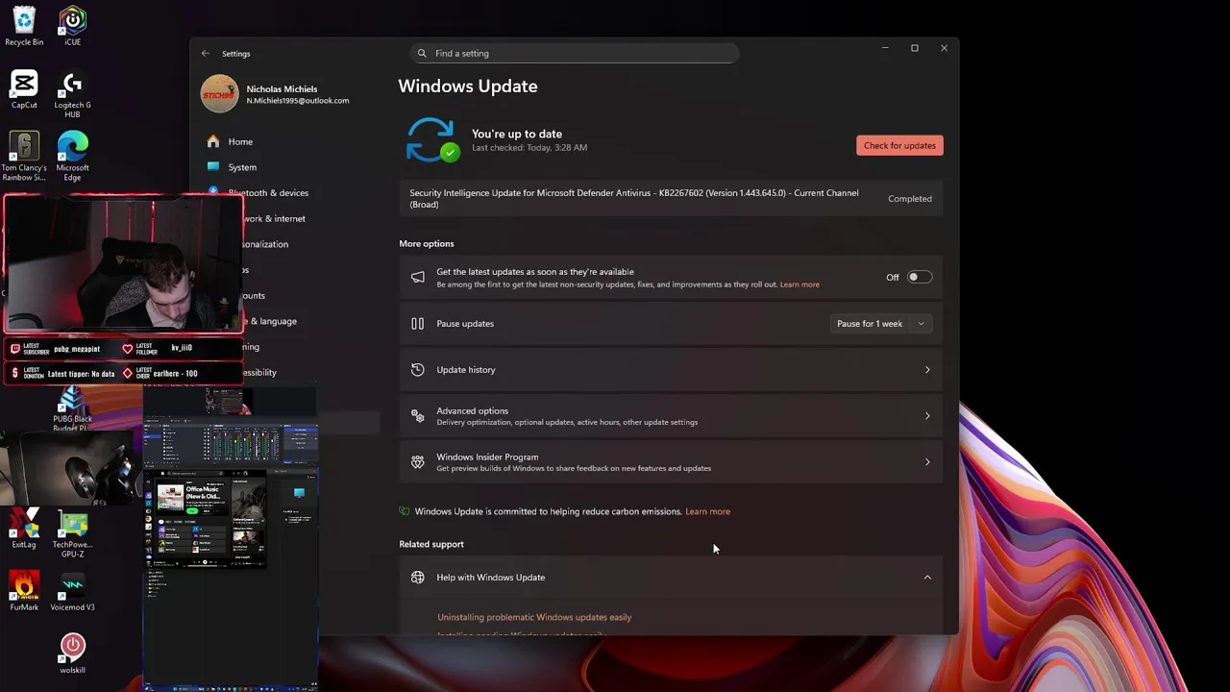
Task: Open FurMark desktop icon
Action: point(24,592)
